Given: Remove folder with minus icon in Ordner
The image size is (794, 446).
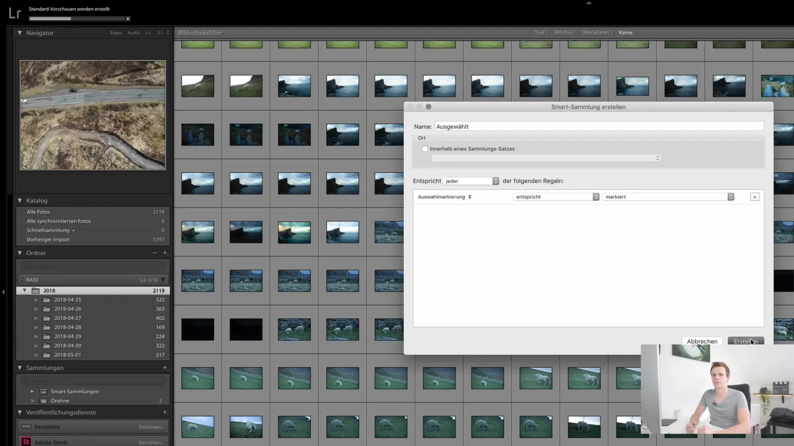Looking at the screenshot, I should pos(155,253).
